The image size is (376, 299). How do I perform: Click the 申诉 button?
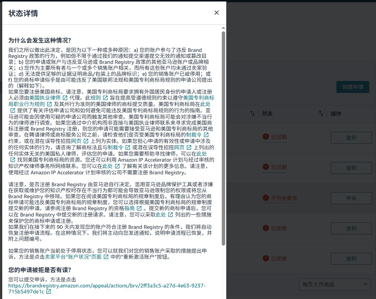351,198
